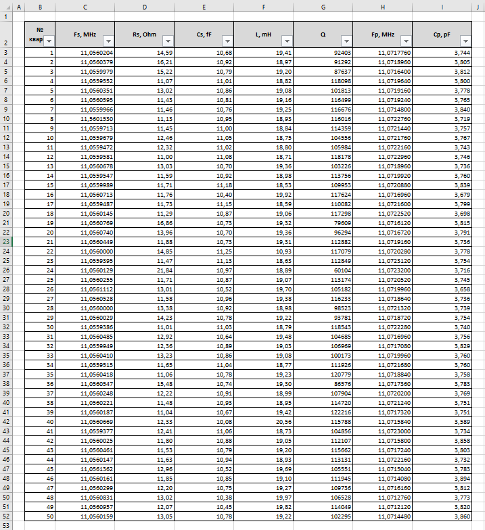This screenshot has height=530, width=485.
Task: Click the Cp, pF header cell
Action: pos(442,34)
